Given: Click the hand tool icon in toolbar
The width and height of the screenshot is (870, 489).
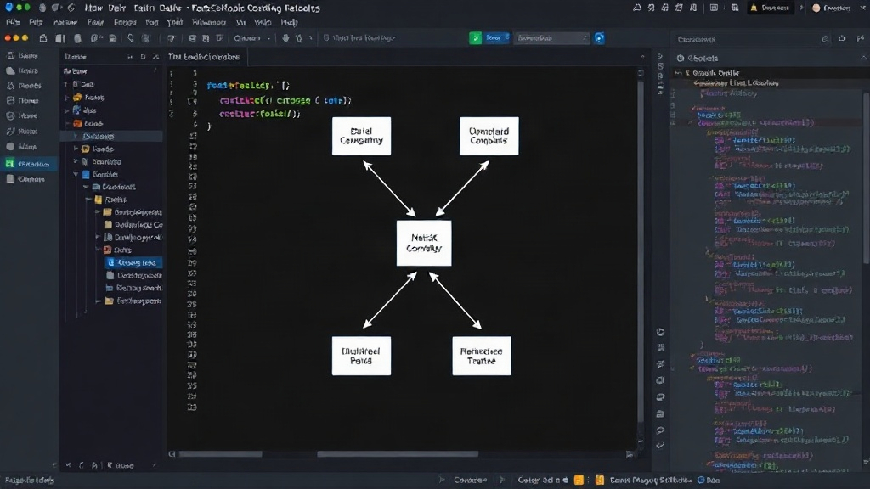Looking at the screenshot, I should (x=285, y=38).
